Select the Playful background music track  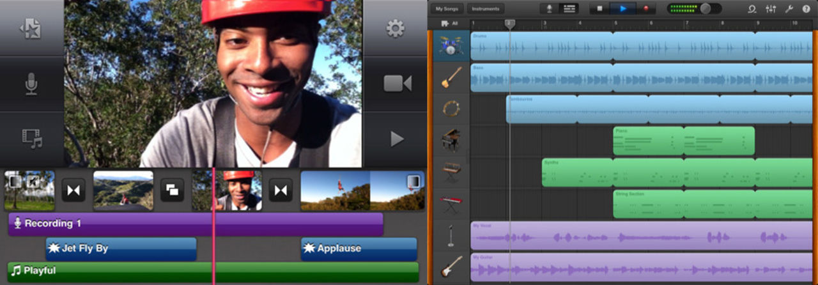point(213,272)
